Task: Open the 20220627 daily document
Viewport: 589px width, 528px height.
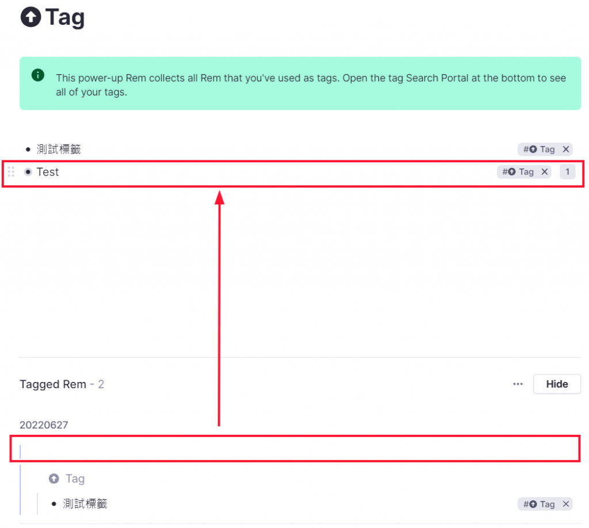Action: tap(44, 424)
